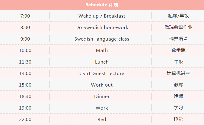Click the CS51 Guest Lecture cell
Image resolution: width=204 pixels, height=125 pixels.
point(102,74)
